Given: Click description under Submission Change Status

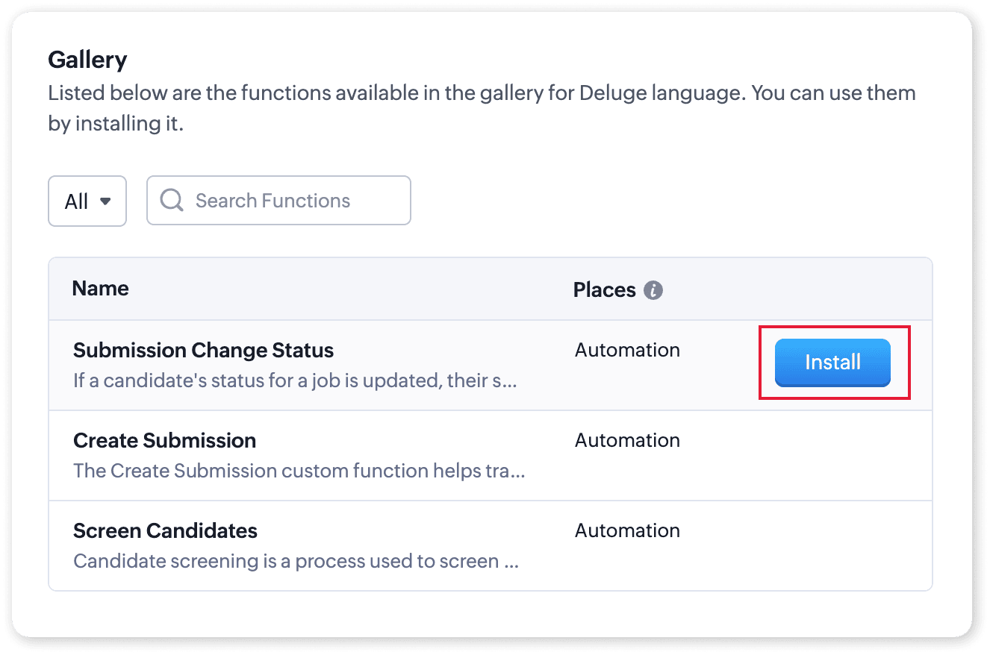Looking at the screenshot, I should (x=295, y=381).
